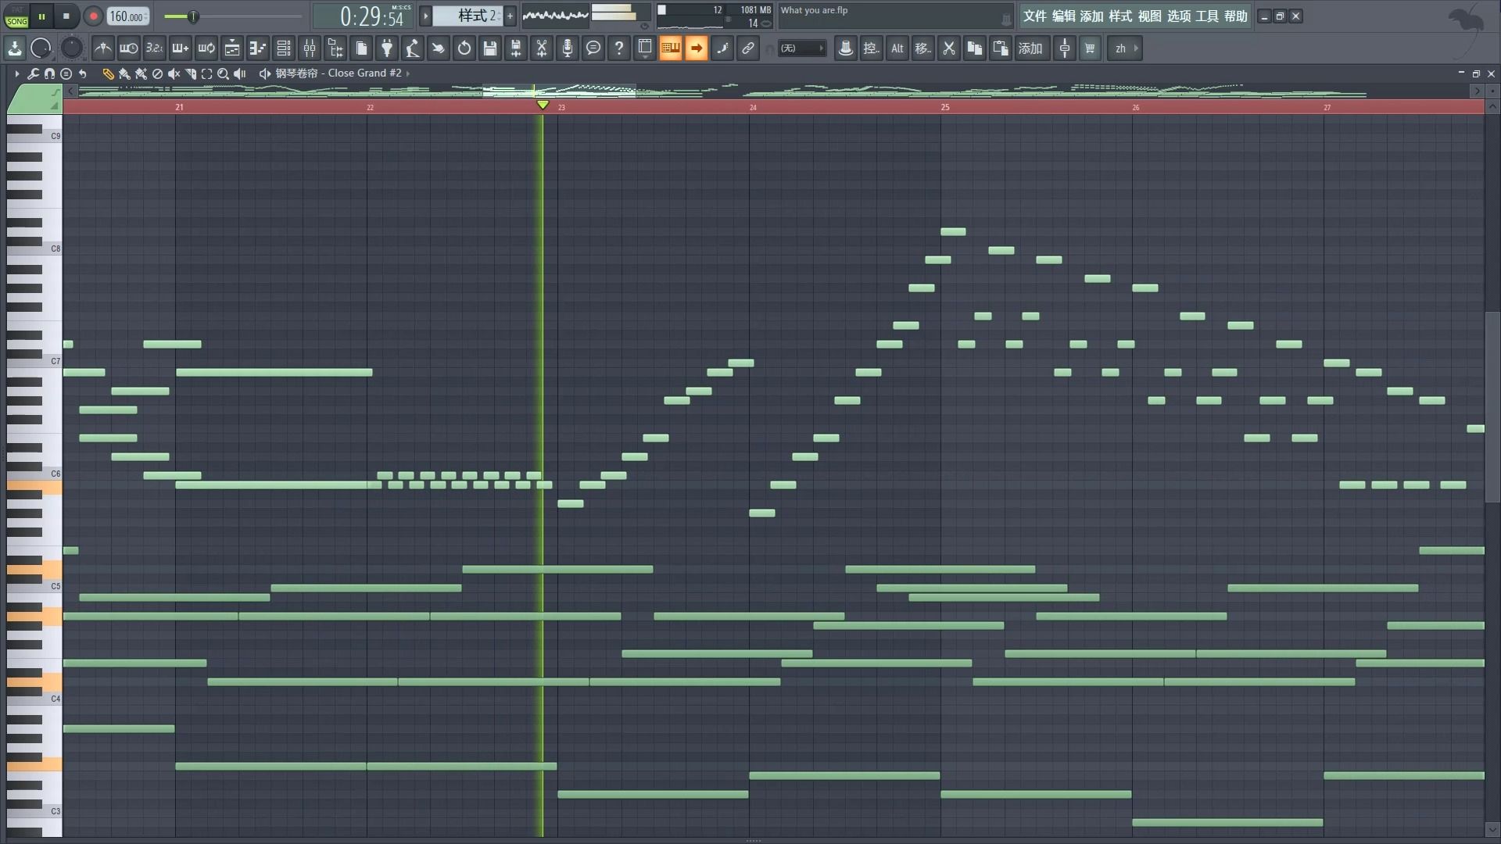Screen dimensions: 1501x844
Task: Toggle the metronome icon
Action: [102, 48]
